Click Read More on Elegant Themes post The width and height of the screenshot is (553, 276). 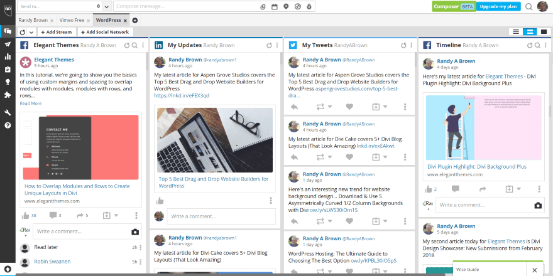31,103
